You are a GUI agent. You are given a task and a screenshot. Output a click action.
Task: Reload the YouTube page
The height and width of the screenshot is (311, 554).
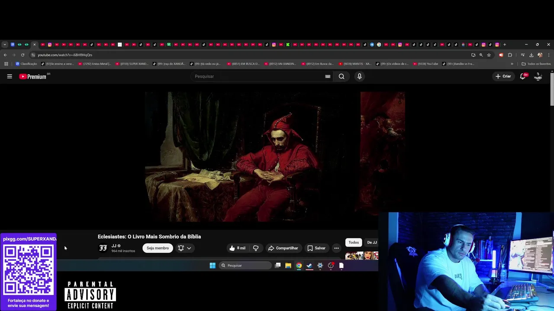click(23, 55)
